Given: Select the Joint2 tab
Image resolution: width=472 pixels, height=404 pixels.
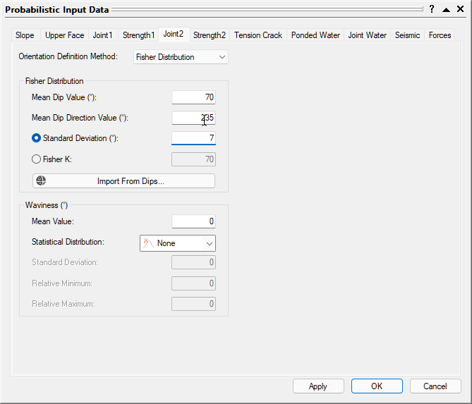Looking at the screenshot, I should [x=174, y=34].
